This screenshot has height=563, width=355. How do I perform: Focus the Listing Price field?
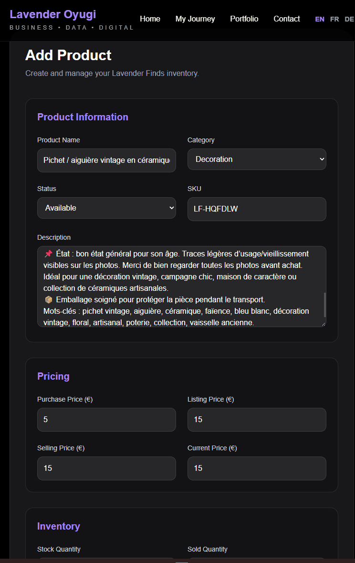(x=257, y=419)
